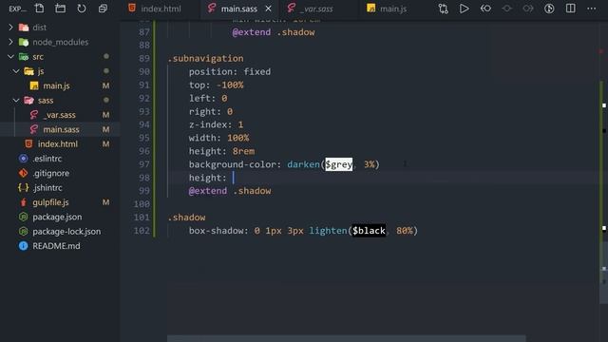Open _var.sass in the explorer tree
The height and width of the screenshot is (342, 608).
tap(59, 115)
